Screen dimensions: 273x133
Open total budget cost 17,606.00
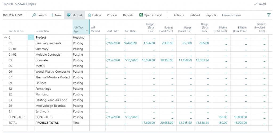pos(148,123)
